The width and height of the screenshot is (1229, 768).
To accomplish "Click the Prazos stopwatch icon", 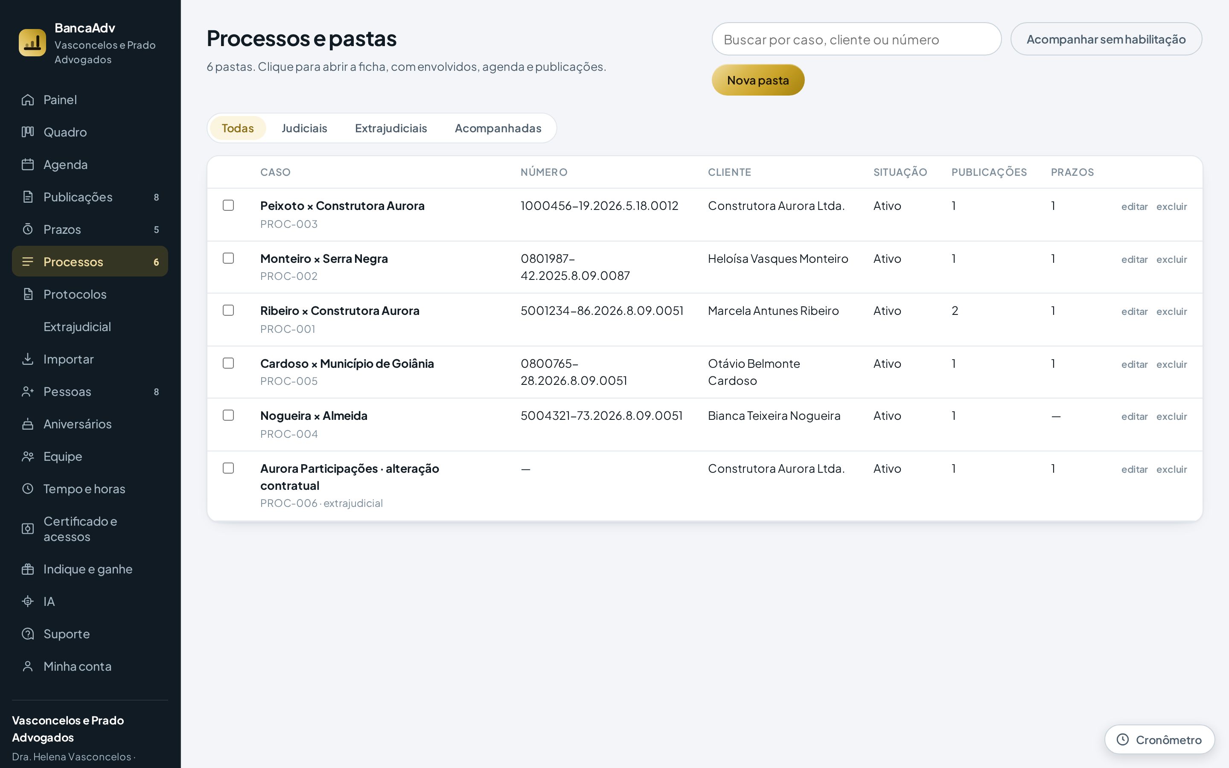I will 28,230.
